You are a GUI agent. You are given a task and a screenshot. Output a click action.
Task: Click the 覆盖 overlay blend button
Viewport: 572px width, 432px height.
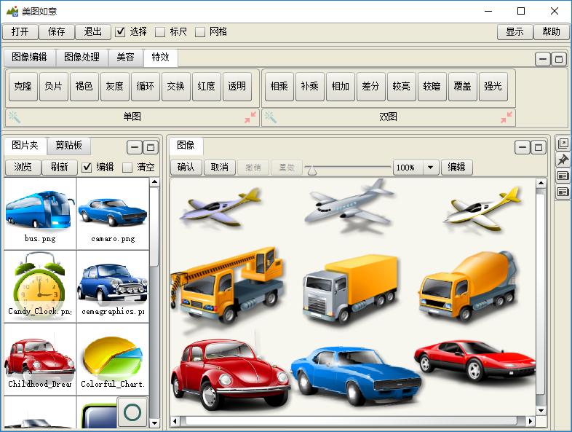click(463, 87)
